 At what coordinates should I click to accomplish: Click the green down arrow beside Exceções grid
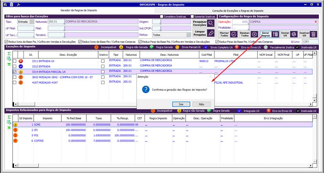[9, 64]
